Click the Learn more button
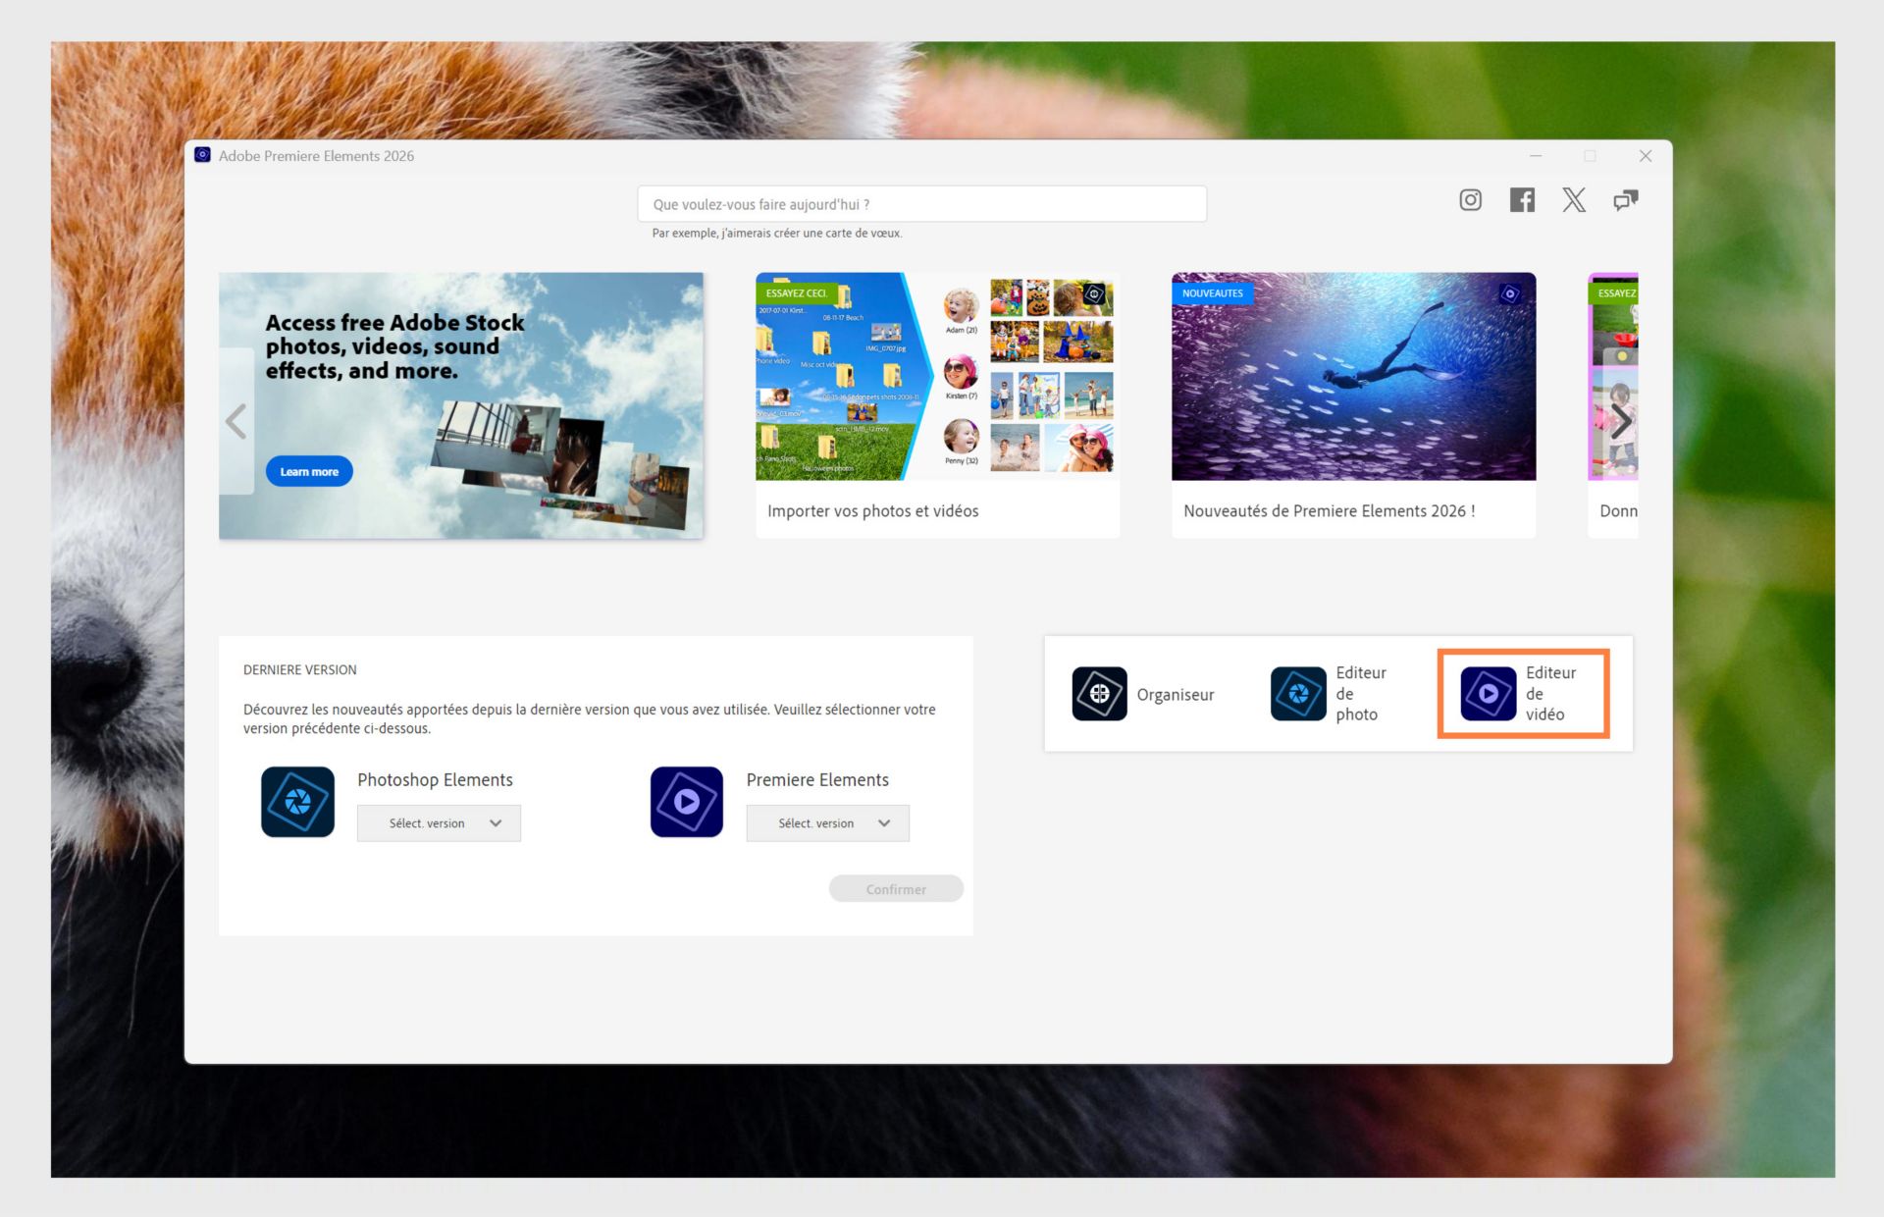The width and height of the screenshot is (1884, 1217). pyautogui.click(x=309, y=471)
